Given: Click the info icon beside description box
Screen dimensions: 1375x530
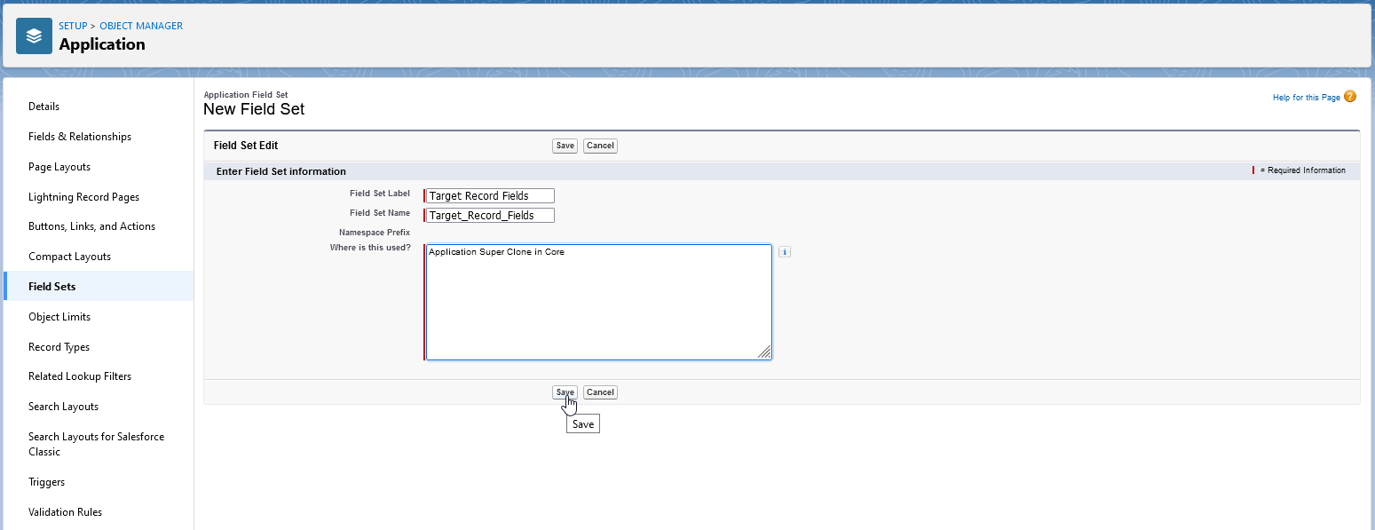Looking at the screenshot, I should 784,252.
